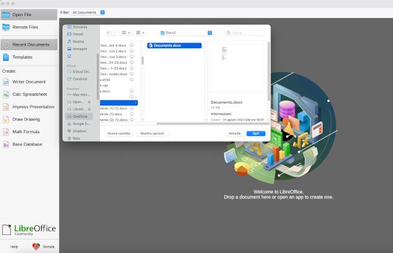Click the Mostra opzioni button
Viewport: 393px width, 253px height.
click(x=152, y=133)
